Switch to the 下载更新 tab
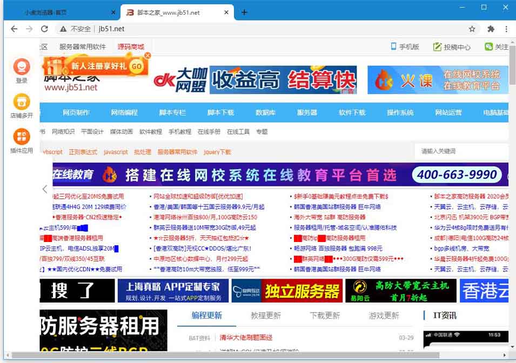 pyautogui.click(x=325, y=315)
